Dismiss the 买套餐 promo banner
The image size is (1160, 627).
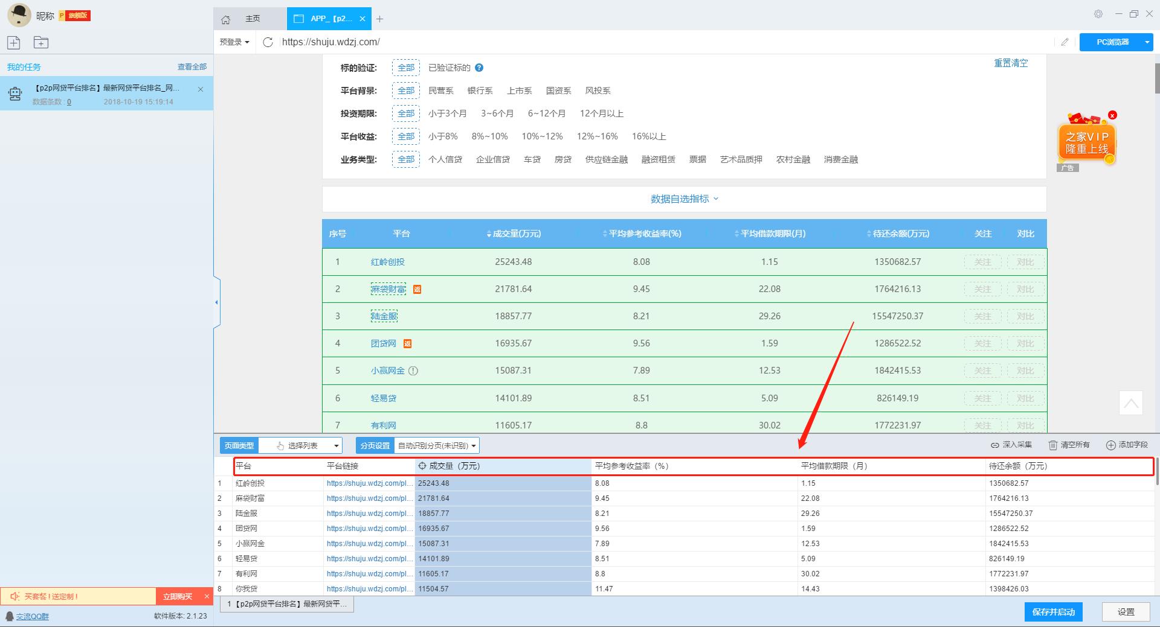pyautogui.click(x=207, y=596)
